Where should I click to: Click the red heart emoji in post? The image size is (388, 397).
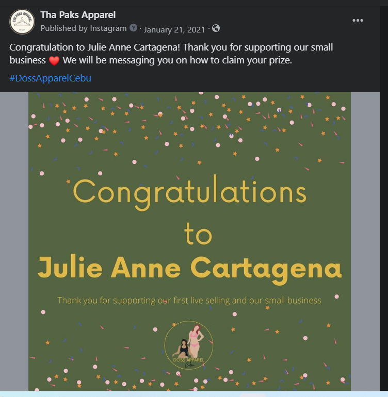click(54, 61)
